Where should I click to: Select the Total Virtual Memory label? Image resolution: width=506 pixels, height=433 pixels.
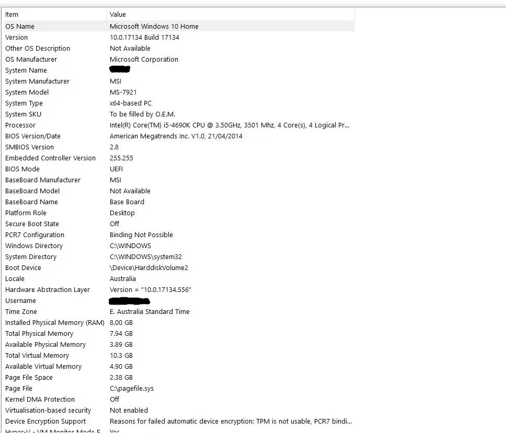(37, 355)
